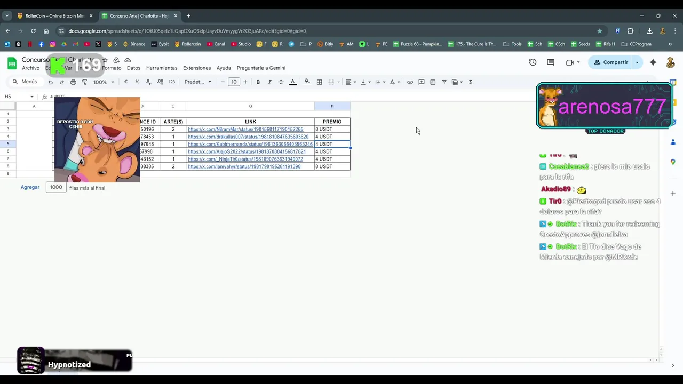Open version history clock icon
683x384 pixels.
[533, 62]
